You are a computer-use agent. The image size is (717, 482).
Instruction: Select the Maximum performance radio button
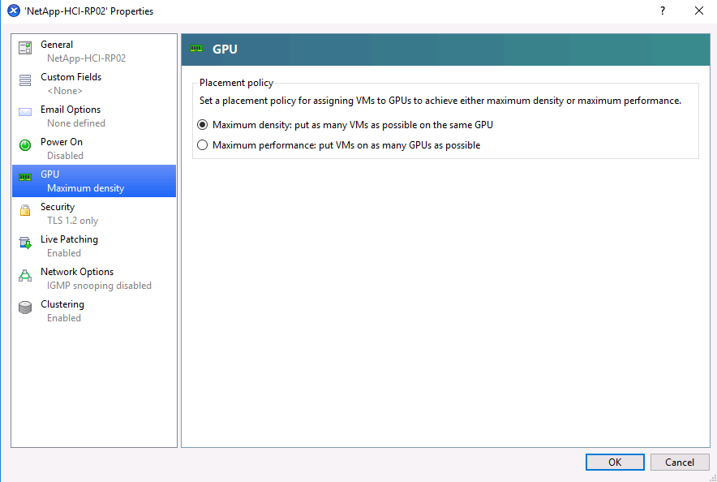point(203,145)
